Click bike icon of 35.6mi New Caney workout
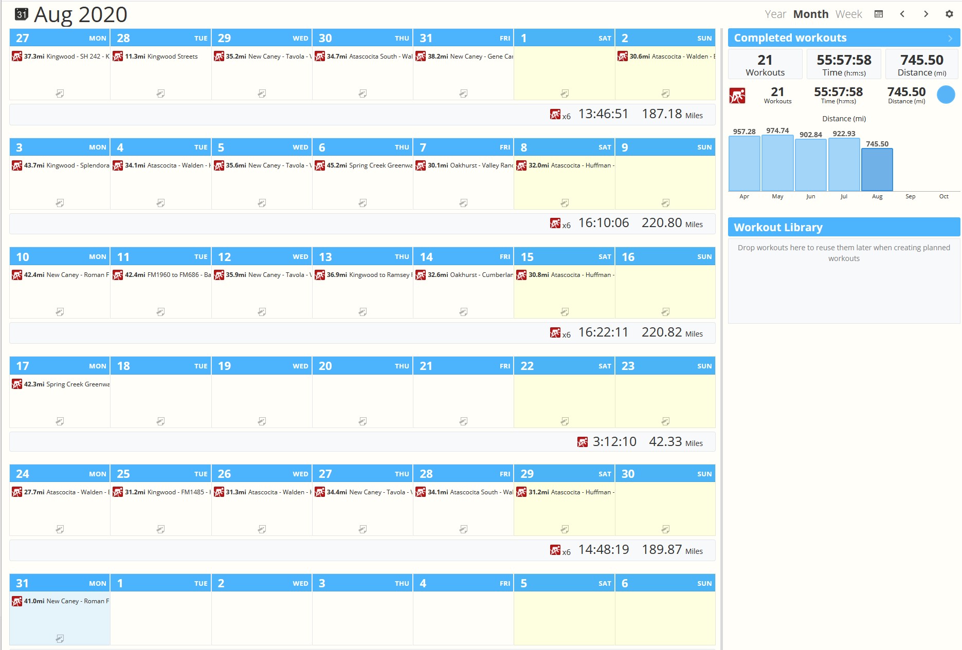The image size is (962, 650). pos(219,165)
